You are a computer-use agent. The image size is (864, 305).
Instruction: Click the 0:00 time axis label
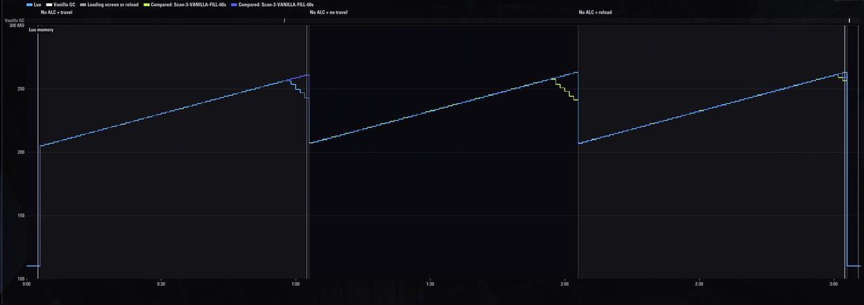(26, 284)
